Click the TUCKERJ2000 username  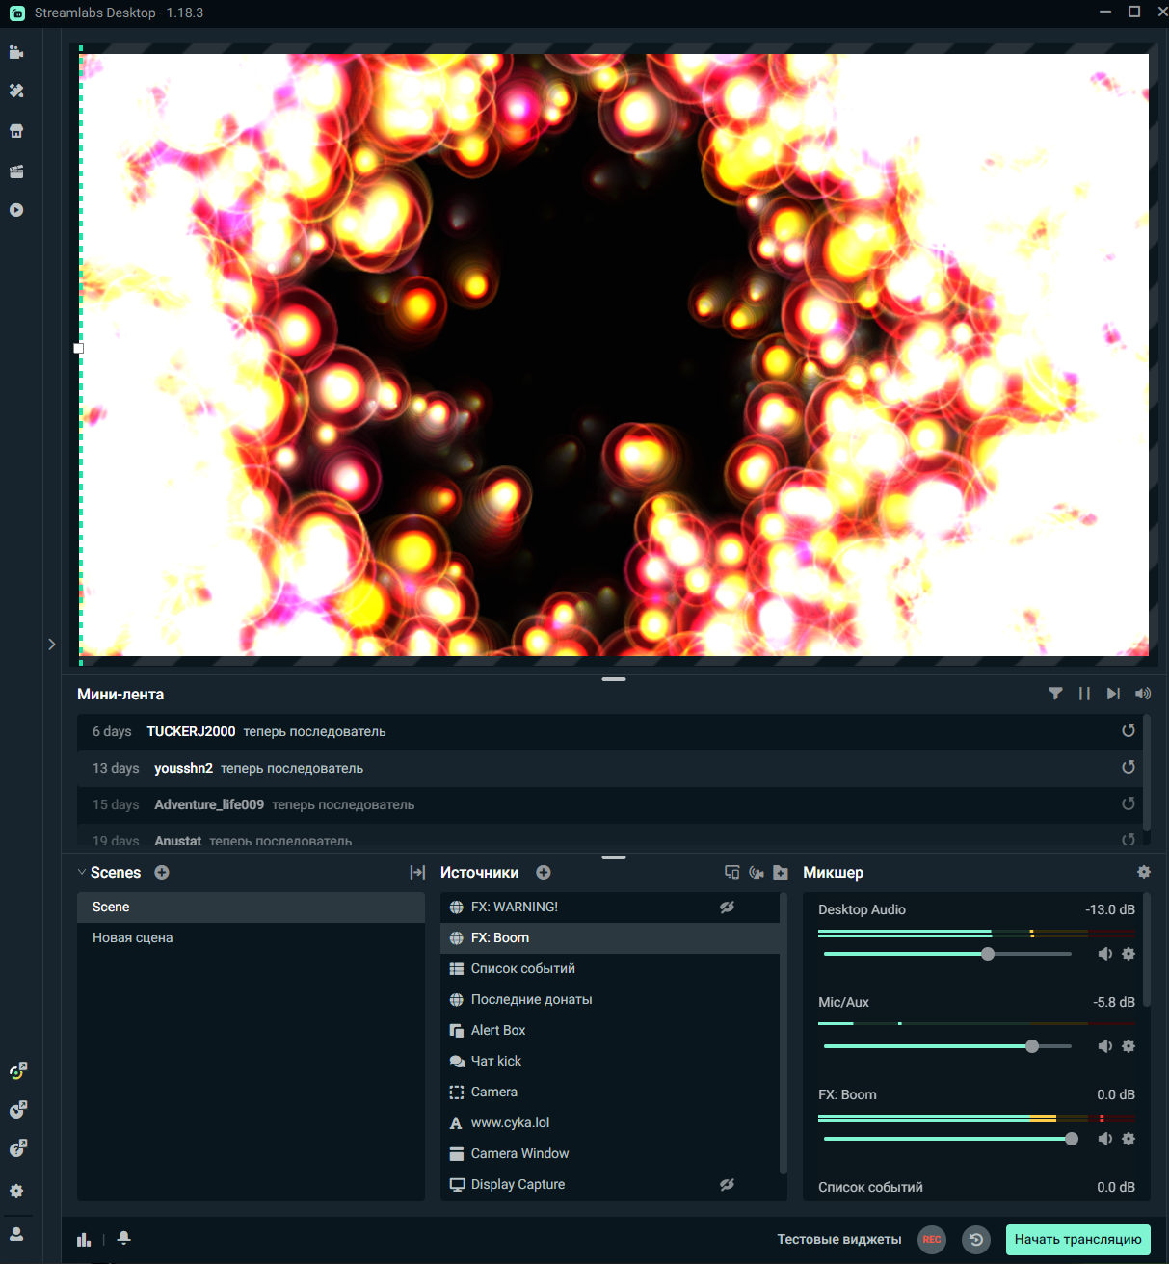(191, 731)
